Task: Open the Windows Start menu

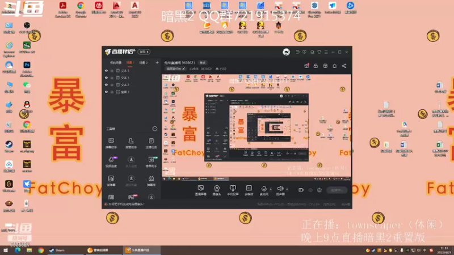Action: (6, 250)
